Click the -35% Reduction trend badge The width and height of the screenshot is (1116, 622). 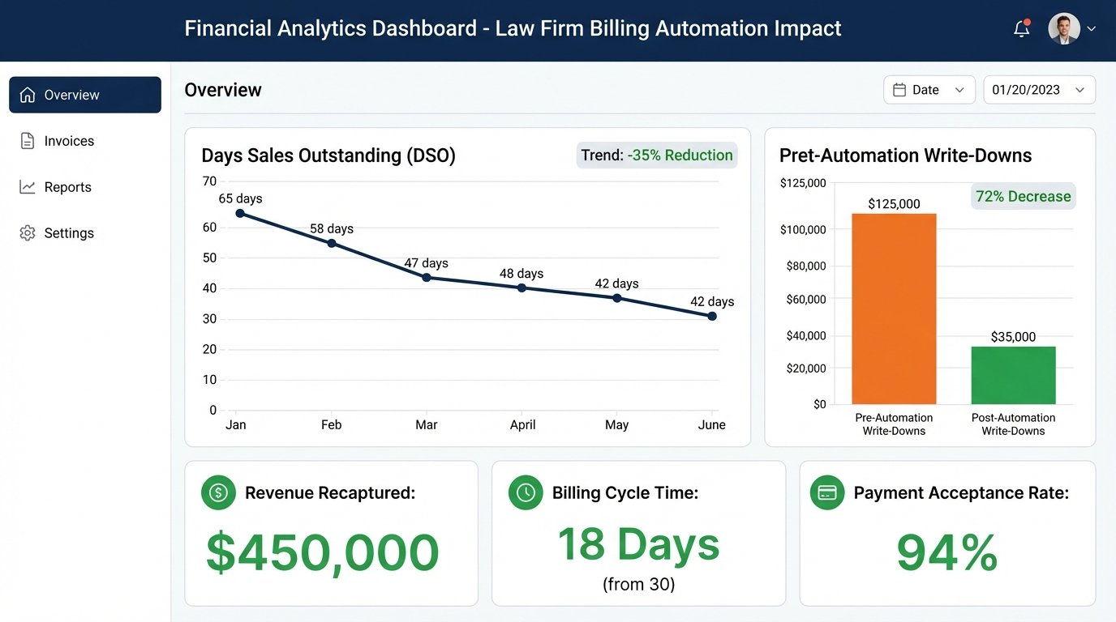click(x=656, y=155)
